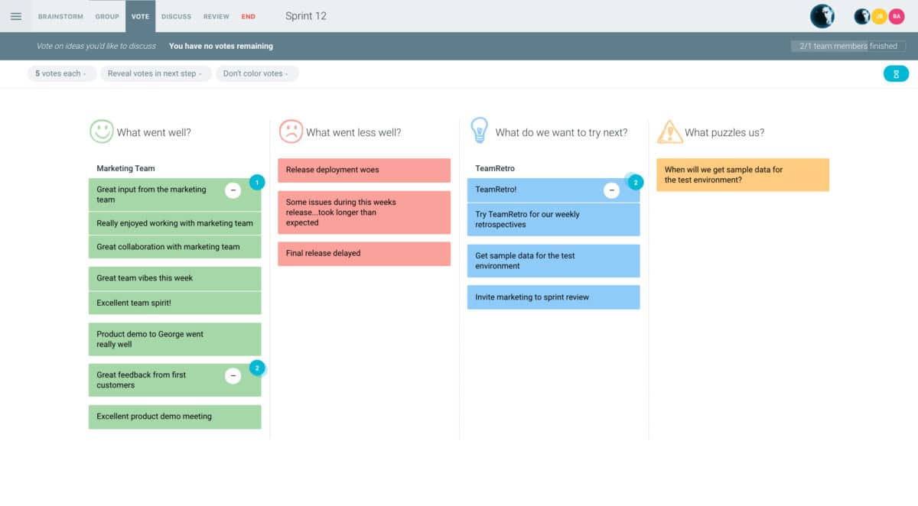918x506 pixels.
Task: Open the '5 votes each' dropdown
Action: [61, 73]
